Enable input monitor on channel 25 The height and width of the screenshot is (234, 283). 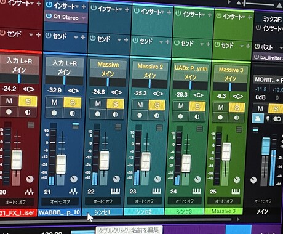pyautogui.click(x=236, y=118)
